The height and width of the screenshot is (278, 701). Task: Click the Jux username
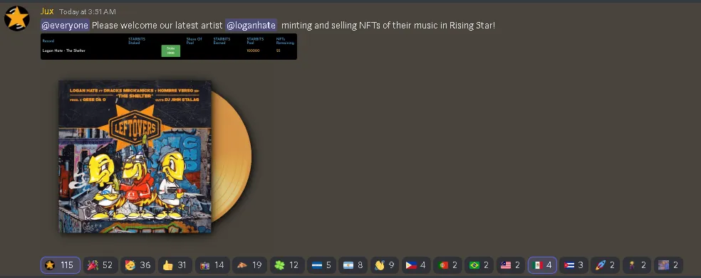(x=47, y=11)
